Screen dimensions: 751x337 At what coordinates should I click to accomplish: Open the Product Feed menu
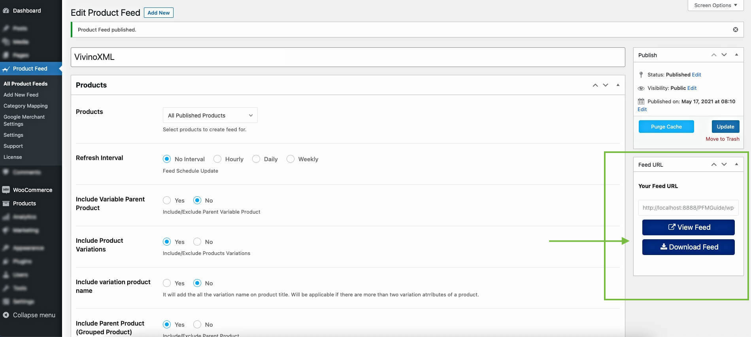click(31, 69)
